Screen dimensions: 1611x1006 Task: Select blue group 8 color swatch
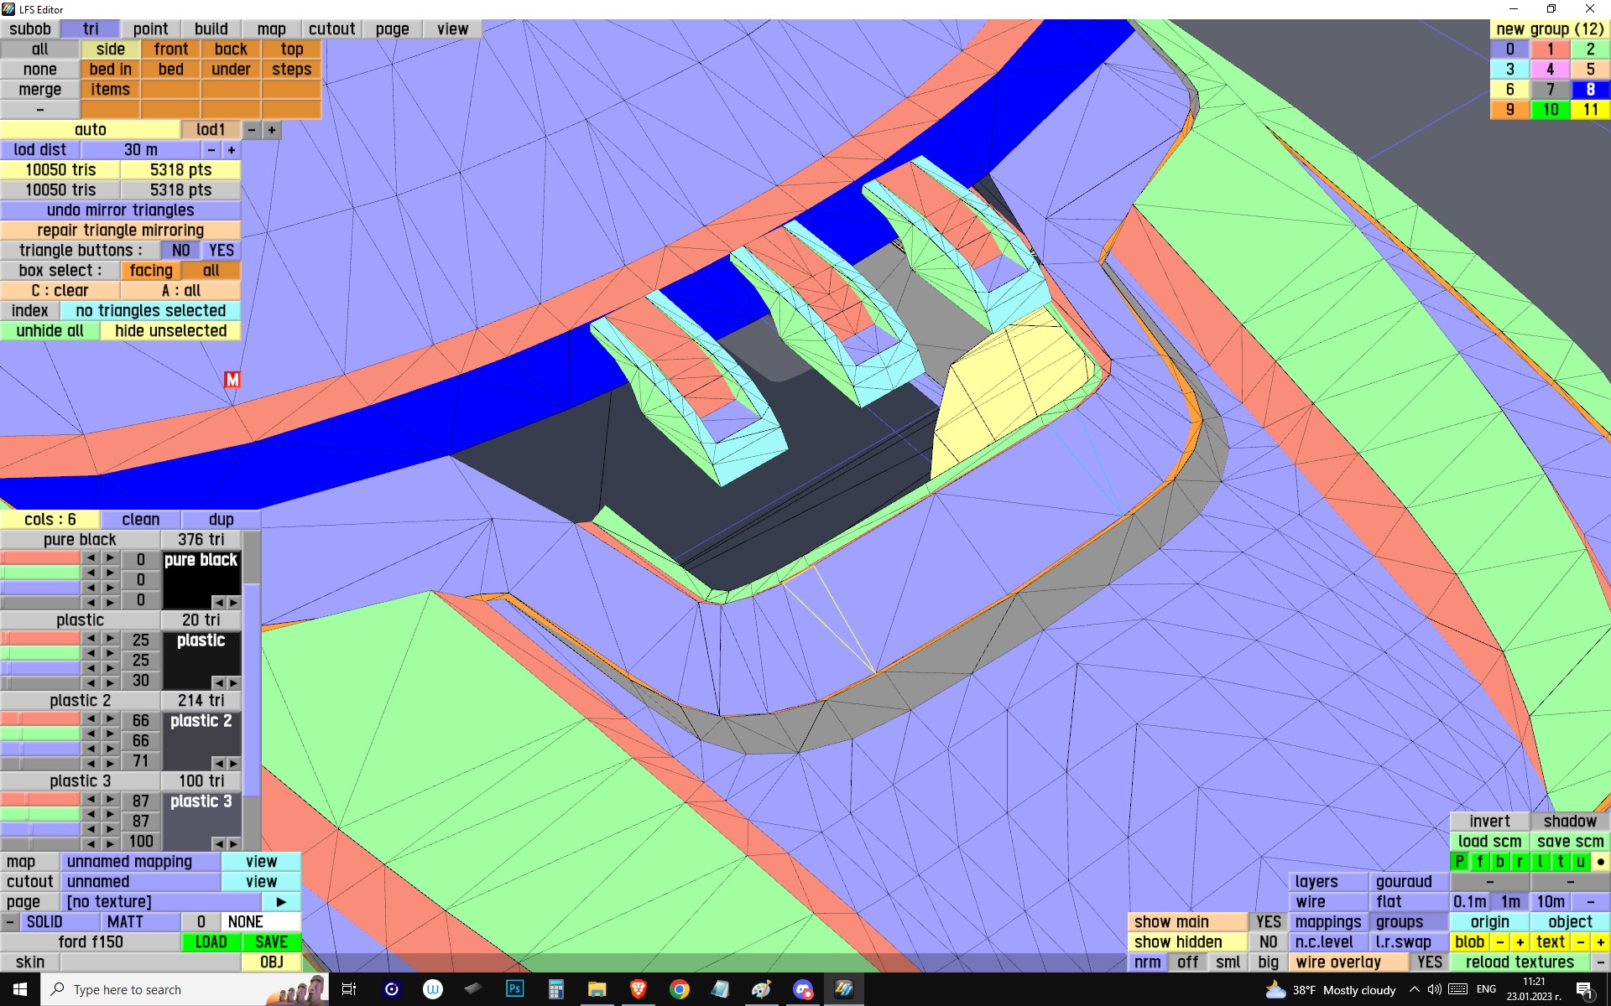pyautogui.click(x=1590, y=90)
